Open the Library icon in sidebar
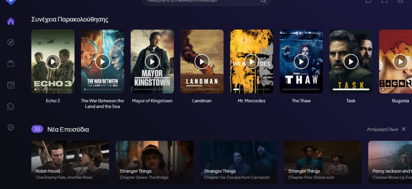 click(x=11, y=64)
